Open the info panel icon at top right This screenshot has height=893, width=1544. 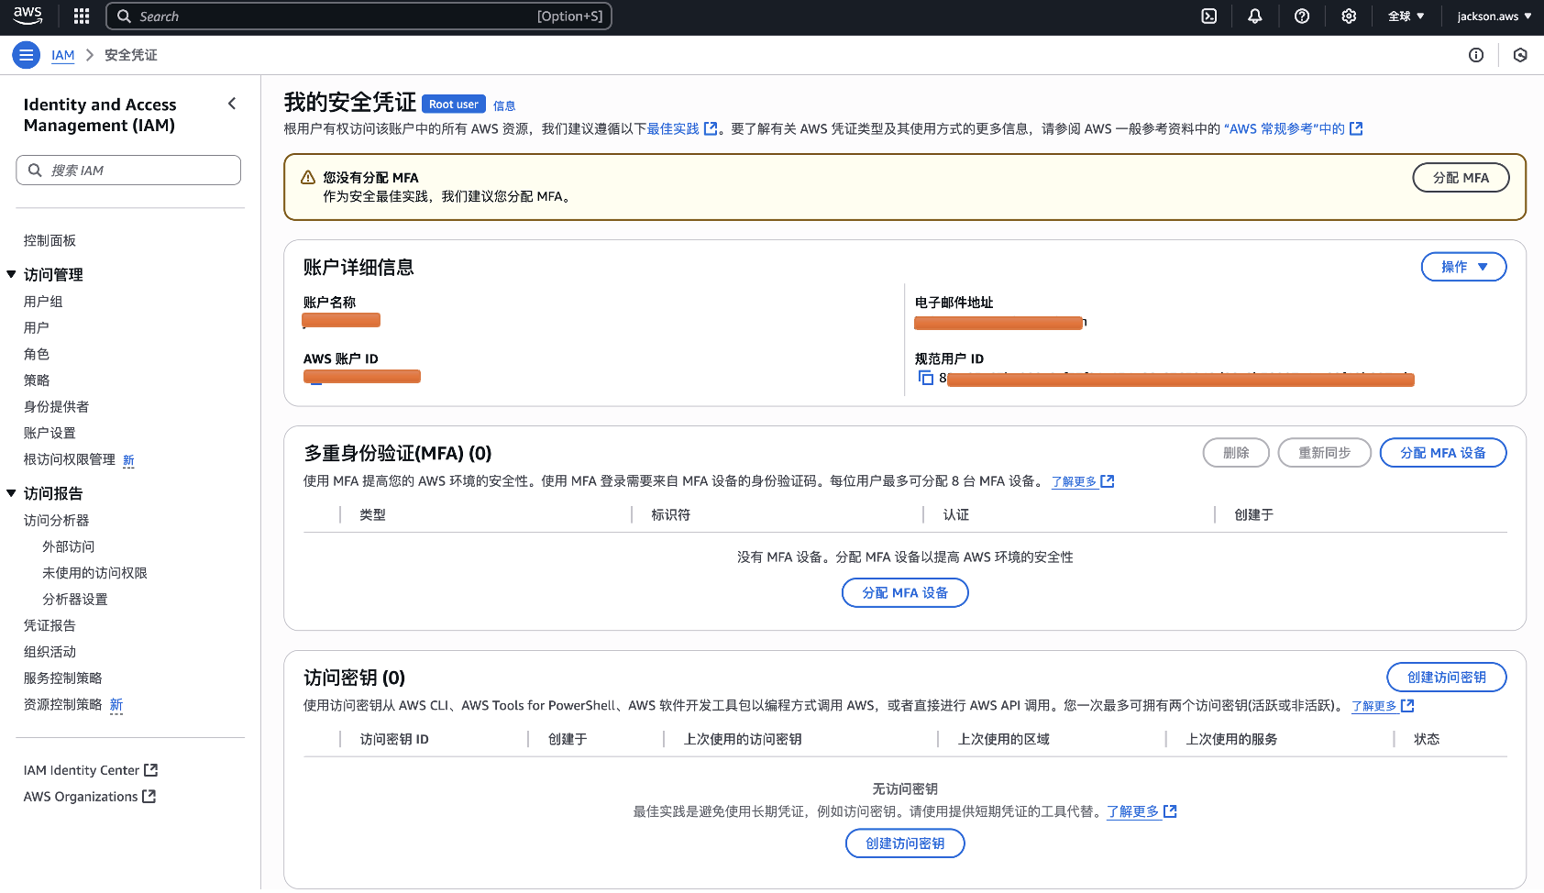1476,55
